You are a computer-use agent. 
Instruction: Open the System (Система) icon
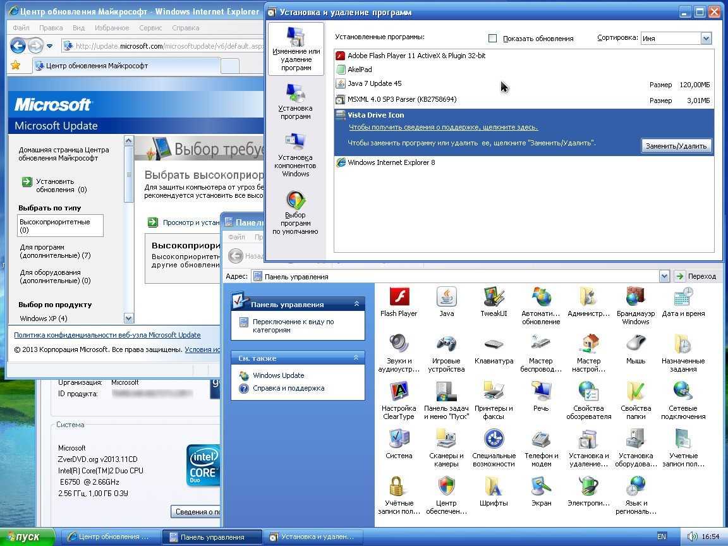[x=399, y=440]
